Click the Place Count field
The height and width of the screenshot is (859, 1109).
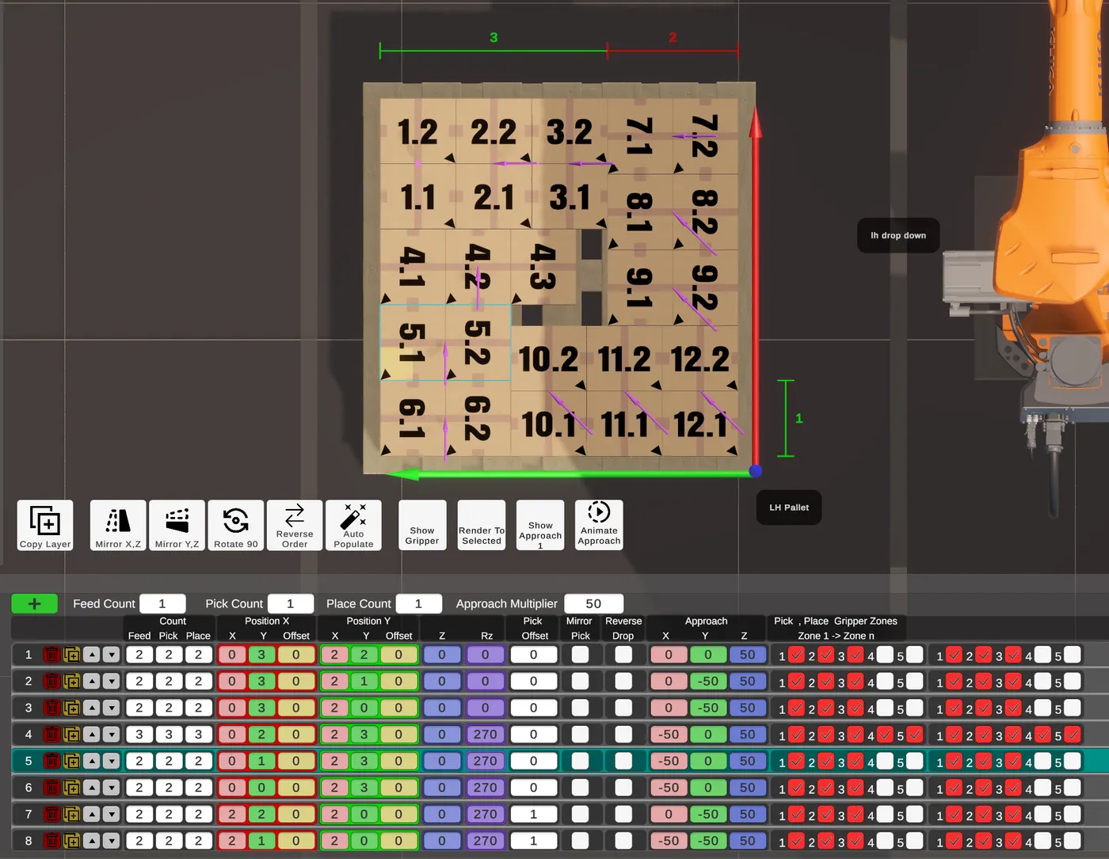tap(418, 604)
